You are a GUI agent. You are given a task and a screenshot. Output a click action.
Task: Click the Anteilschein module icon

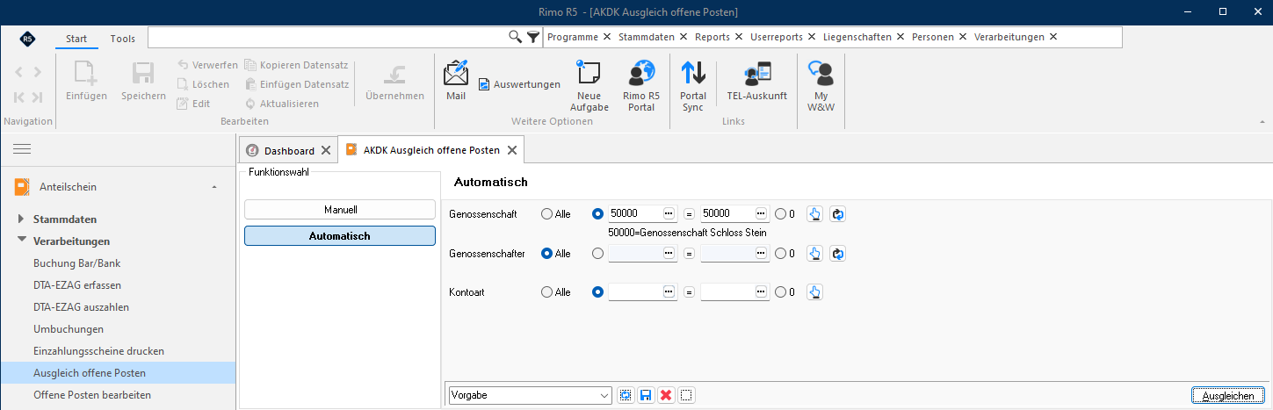coord(22,186)
